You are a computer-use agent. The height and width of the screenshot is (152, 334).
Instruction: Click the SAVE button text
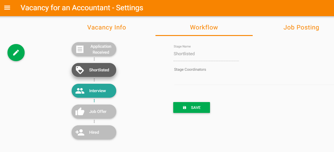(x=196, y=107)
